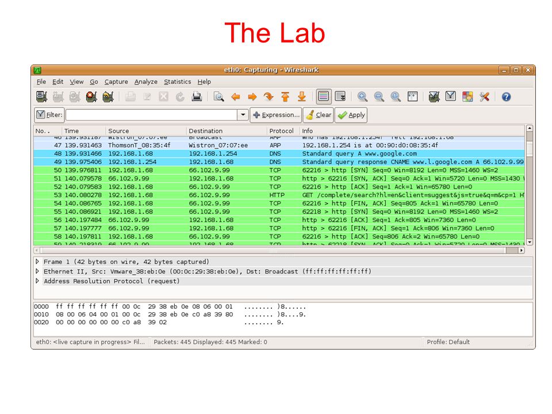This screenshot has height=414, width=552.
Task: Focus the filter text field
Action: pyautogui.click(x=151, y=115)
